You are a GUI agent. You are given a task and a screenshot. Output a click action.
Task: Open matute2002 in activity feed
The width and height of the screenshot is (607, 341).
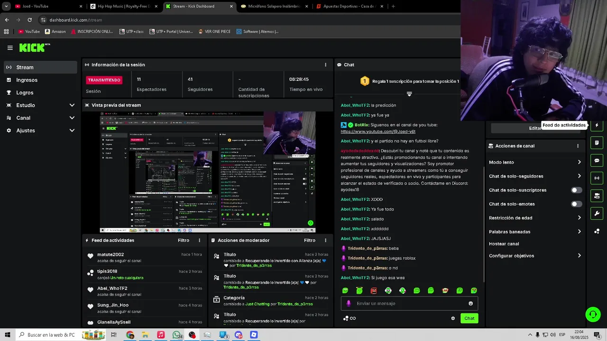tap(110, 255)
